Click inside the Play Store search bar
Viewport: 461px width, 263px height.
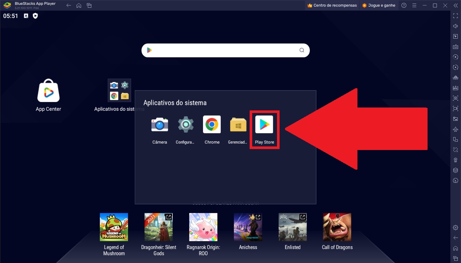pyautogui.click(x=226, y=51)
